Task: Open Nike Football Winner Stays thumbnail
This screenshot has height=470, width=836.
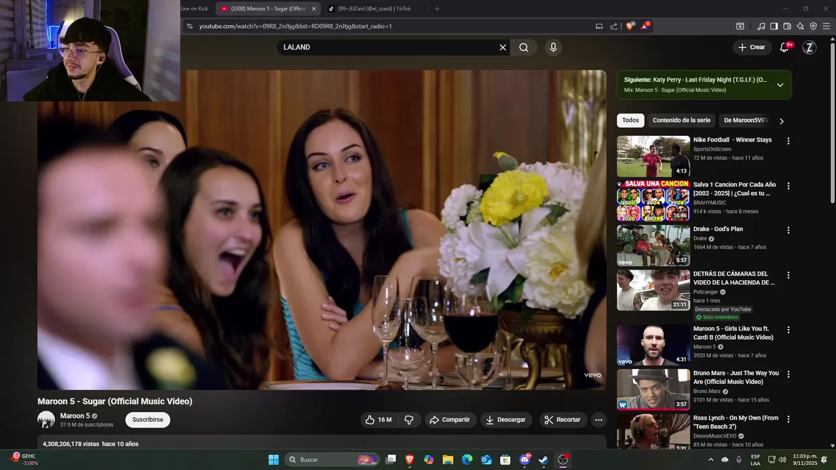Action: pyautogui.click(x=653, y=156)
